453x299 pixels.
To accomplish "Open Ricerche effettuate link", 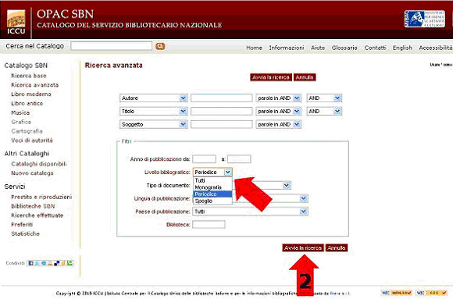I will [37, 215].
